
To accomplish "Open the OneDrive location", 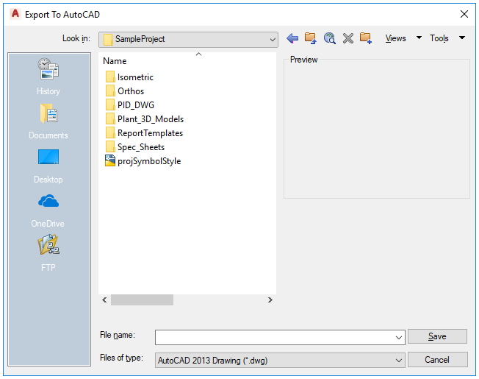I will click(x=48, y=210).
